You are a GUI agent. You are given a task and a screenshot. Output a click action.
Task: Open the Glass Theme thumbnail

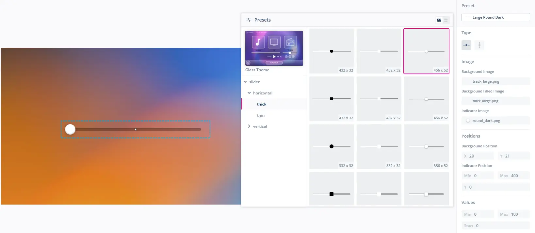274,48
